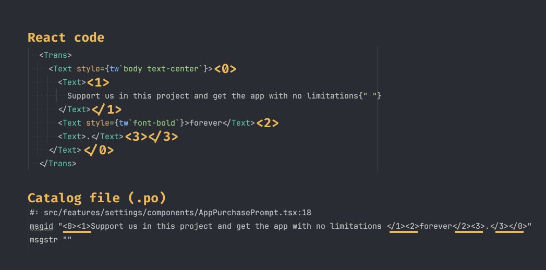Viewport: 546px width, 270px height.
Task: Click the underlined <0><1> in msgid string
Action: tap(77, 226)
